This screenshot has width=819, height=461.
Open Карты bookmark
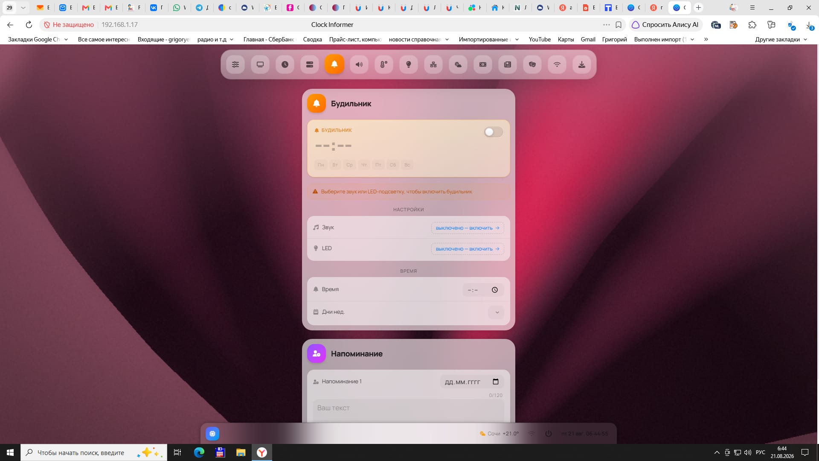566,39
